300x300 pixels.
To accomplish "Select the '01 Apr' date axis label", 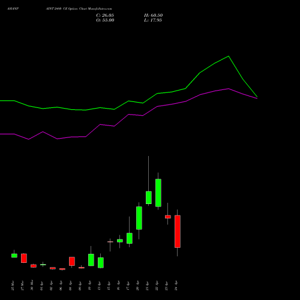I will tap(41, 286).
